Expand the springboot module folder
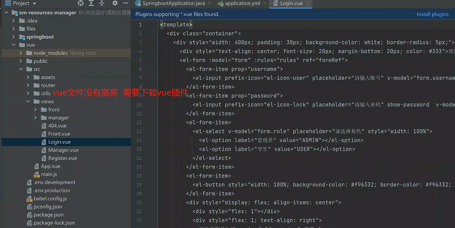Viewport: 455px width, 228px height. (14, 37)
